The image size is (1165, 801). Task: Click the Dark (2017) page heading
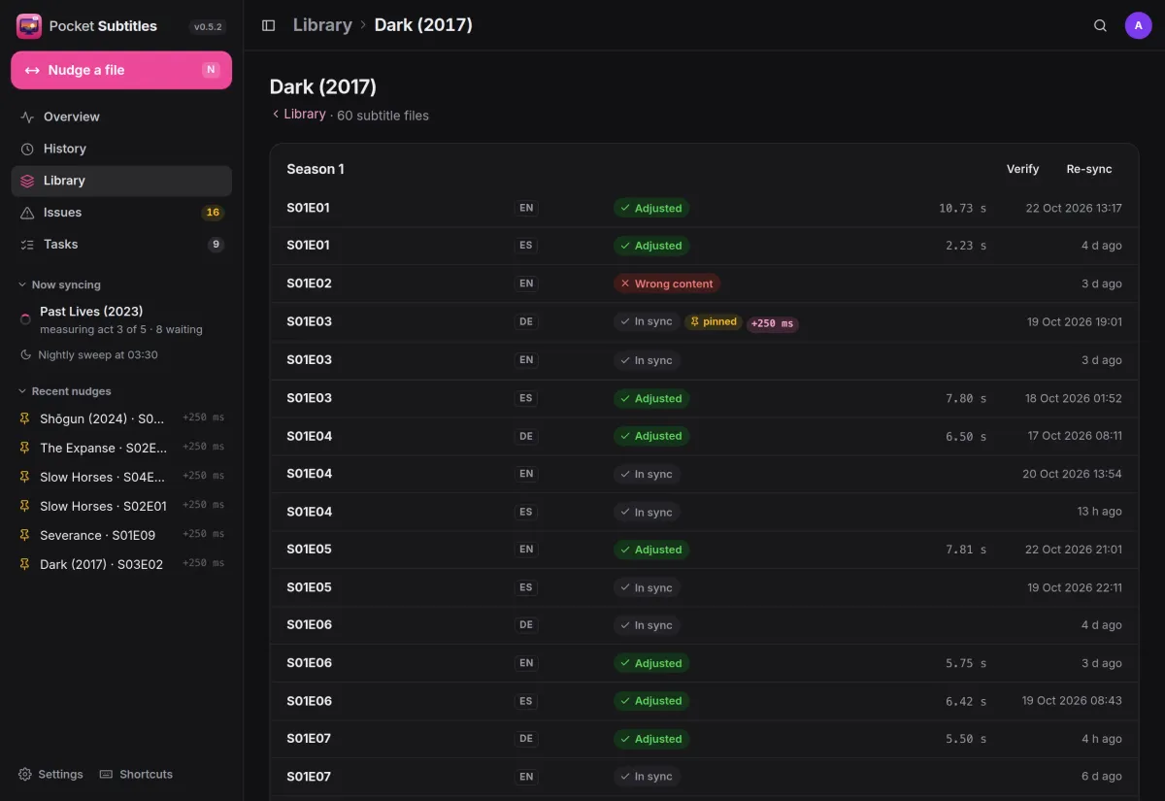pos(323,86)
